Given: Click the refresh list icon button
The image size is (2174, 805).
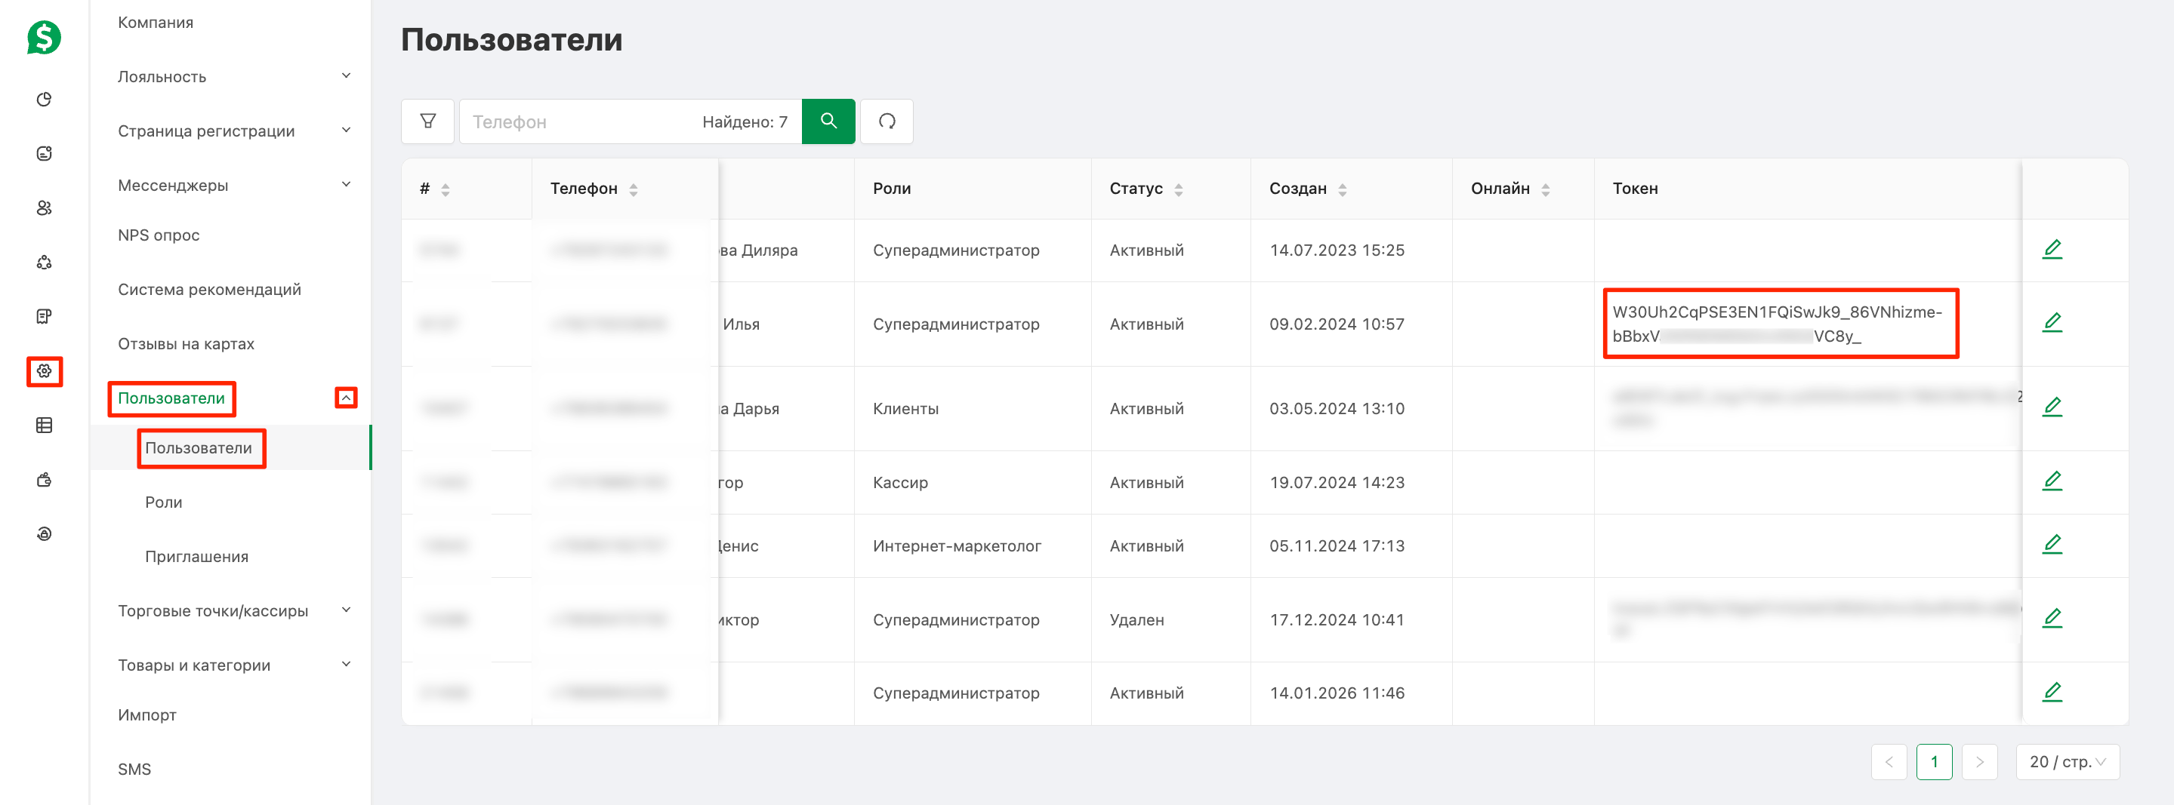Looking at the screenshot, I should tap(887, 121).
